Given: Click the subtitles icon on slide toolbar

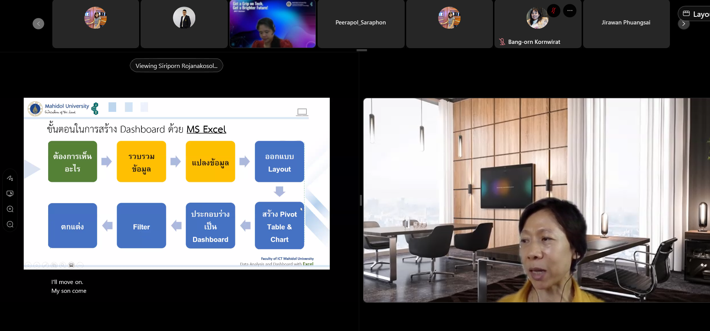Looking at the screenshot, I should [x=71, y=265].
